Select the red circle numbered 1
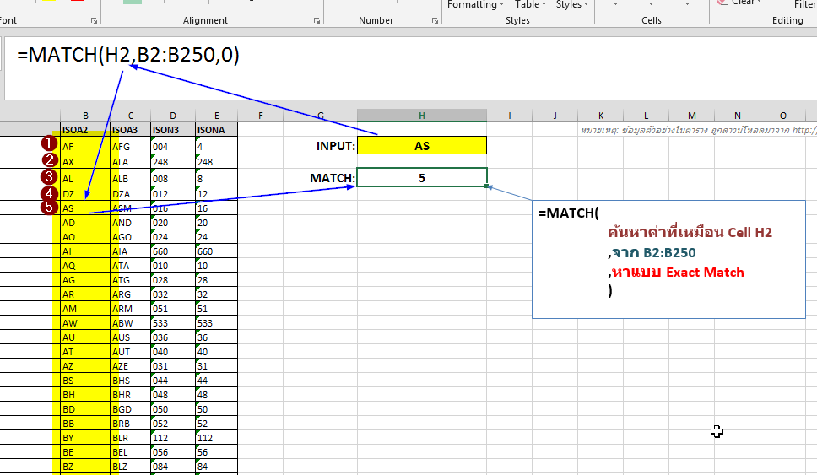The image size is (817, 475). (x=50, y=144)
